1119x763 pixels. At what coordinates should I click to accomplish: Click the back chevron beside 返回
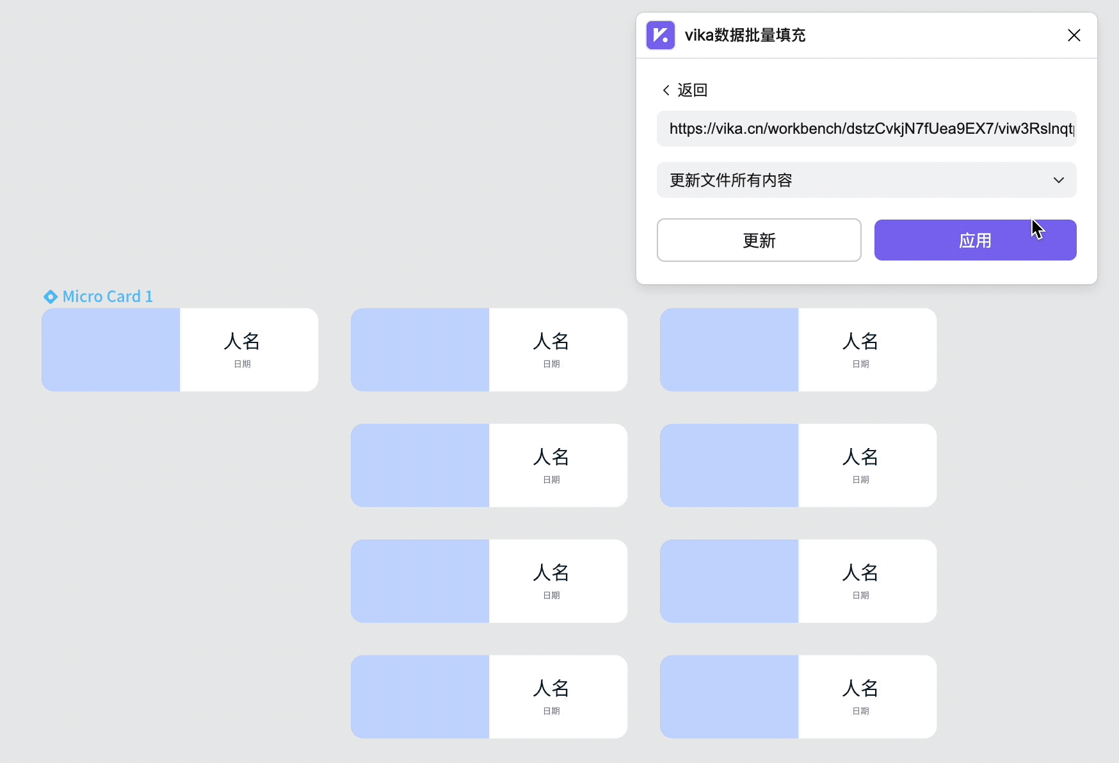pyautogui.click(x=666, y=90)
